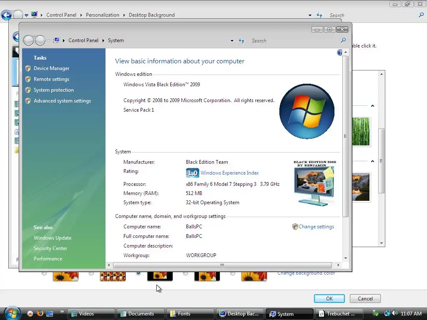Open Device Manager from the Tasks pane
Viewport: 427px width, 320px height.
point(51,68)
